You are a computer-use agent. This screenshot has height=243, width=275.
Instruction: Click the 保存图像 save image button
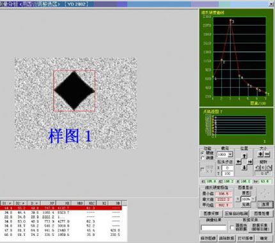[208, 238]
